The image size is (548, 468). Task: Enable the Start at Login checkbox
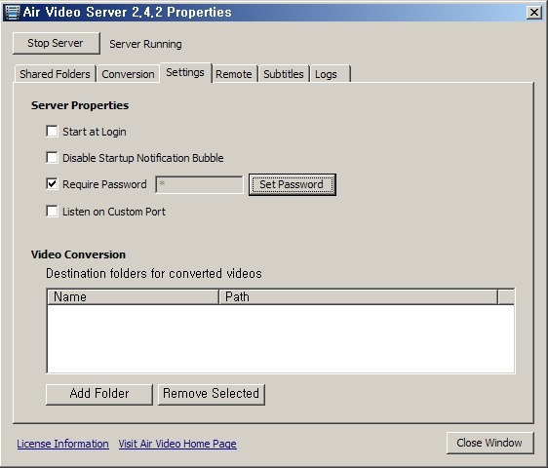(52, 132)
